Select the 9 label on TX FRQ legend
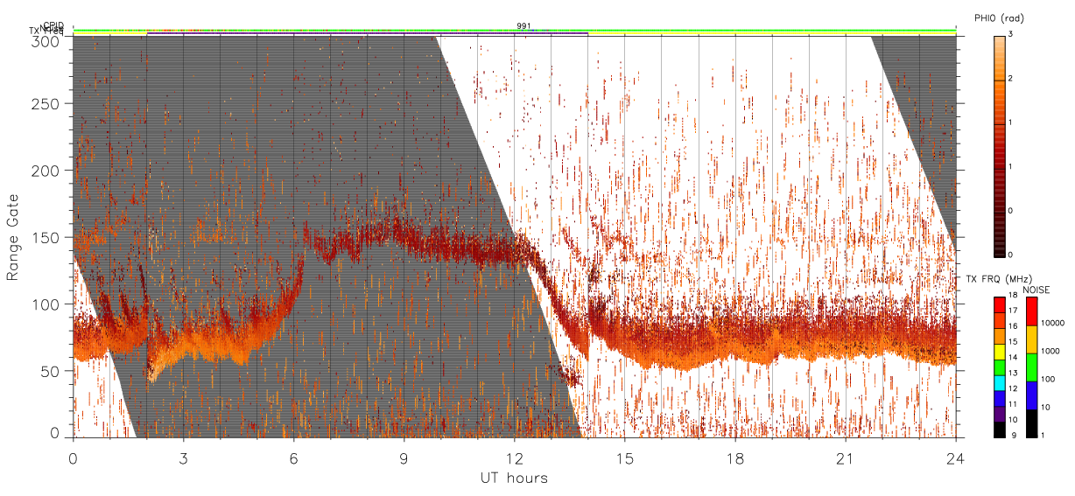 (1014, 436)
